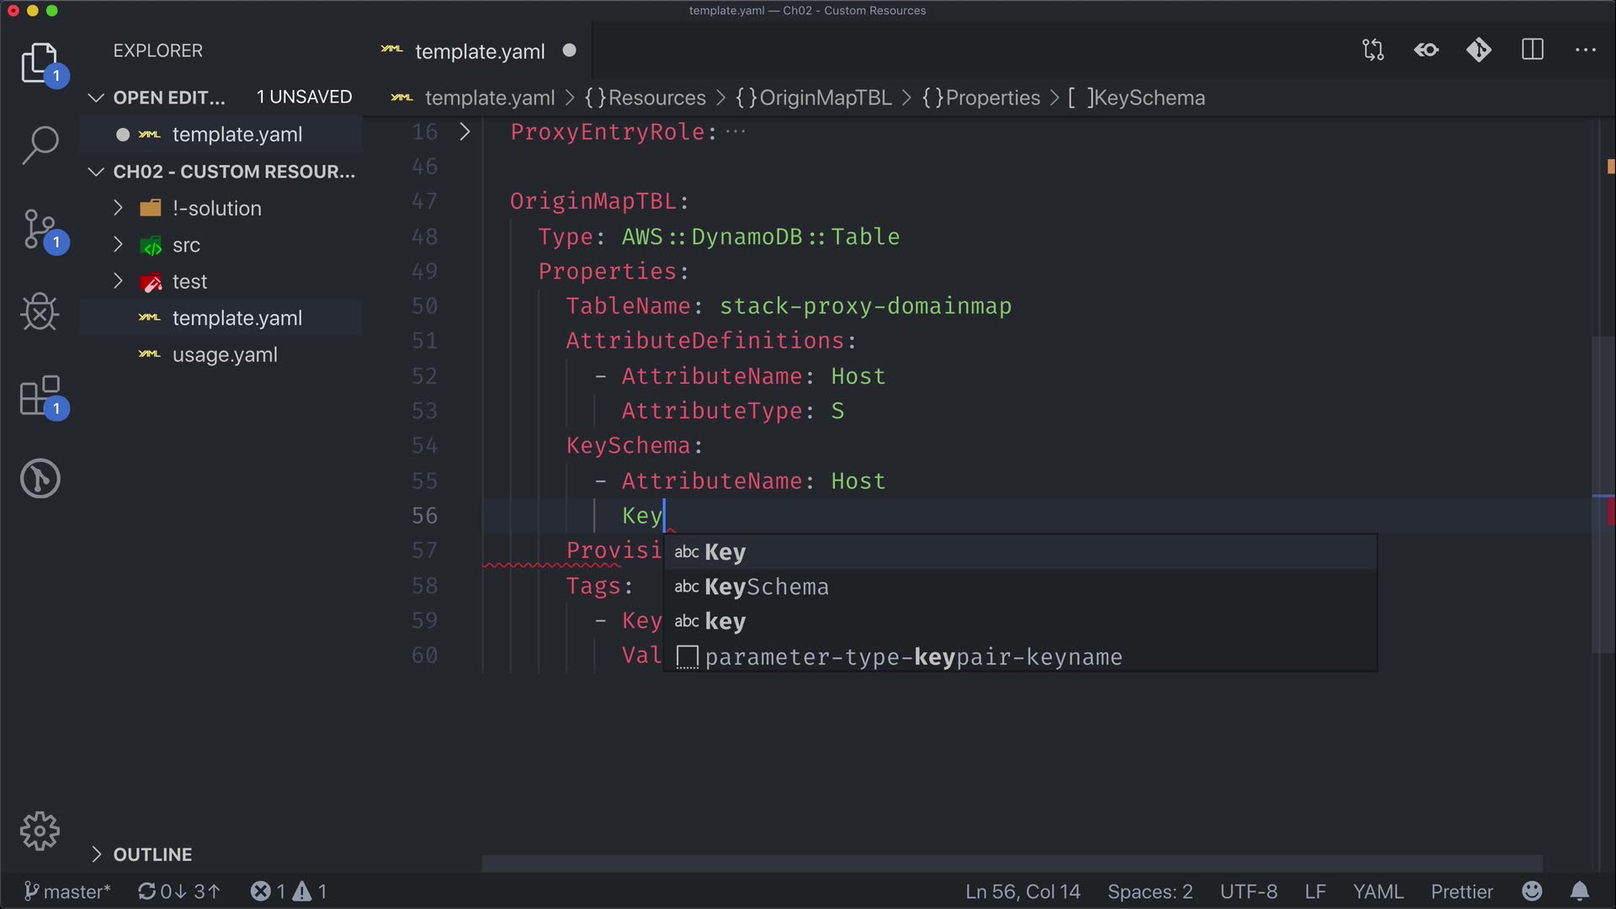The height and width of the screenshot is (909, 1616).
Task: Open the Extensions view
Action: 40,396
